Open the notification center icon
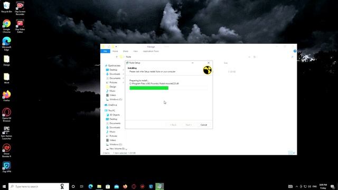This screenshot has width=338, height=190. point(333,186)
